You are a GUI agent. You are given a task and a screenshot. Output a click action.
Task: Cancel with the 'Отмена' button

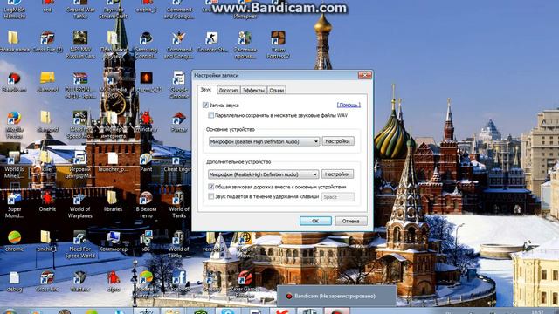(x=351, y=221)
